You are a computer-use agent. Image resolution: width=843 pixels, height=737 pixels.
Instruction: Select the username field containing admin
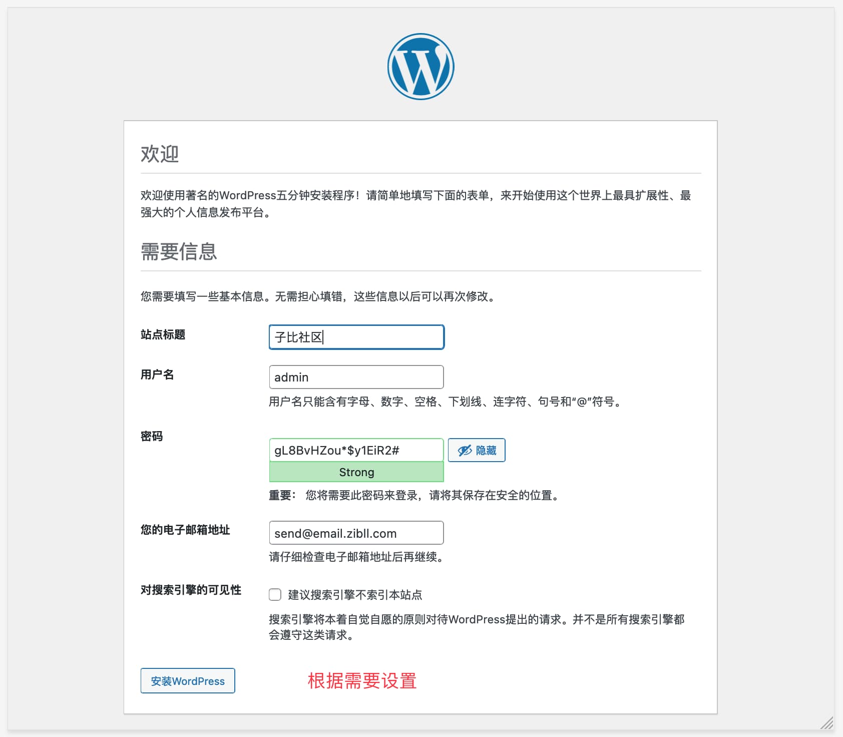[356, 377]
